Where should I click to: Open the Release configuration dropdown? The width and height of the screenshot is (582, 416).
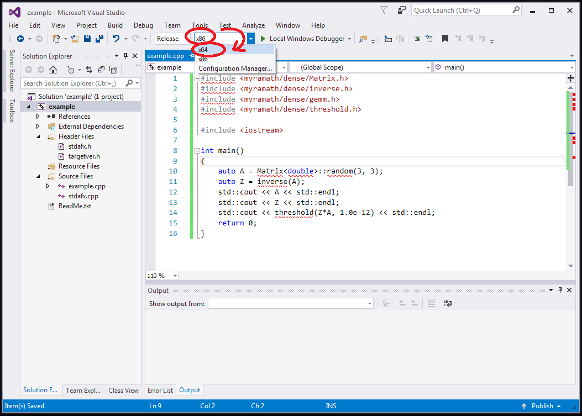coord(172,39)
